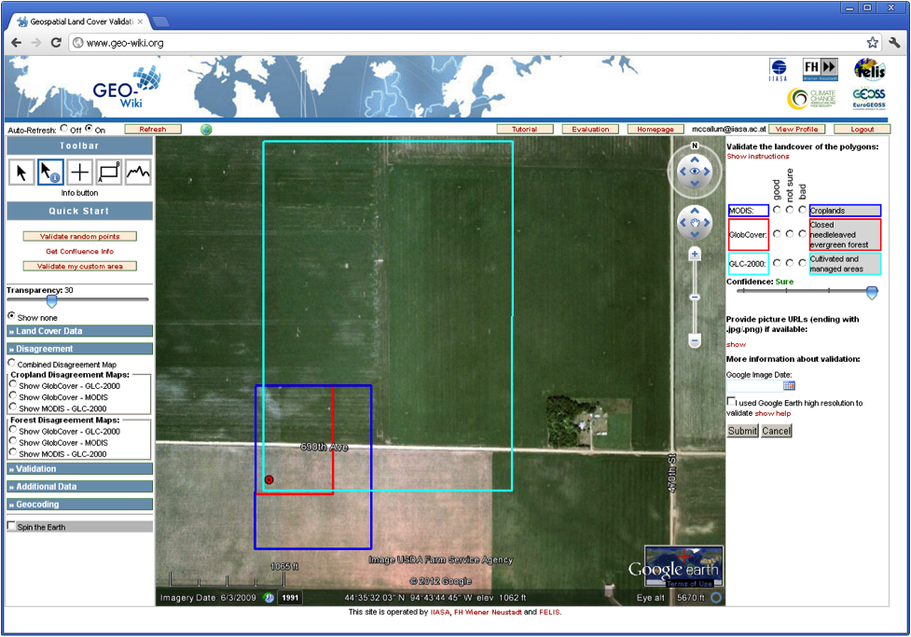Open GlobCover needleleaved forest class dropdown
This screenshot has height=637, width=911.
coord(845,235)
